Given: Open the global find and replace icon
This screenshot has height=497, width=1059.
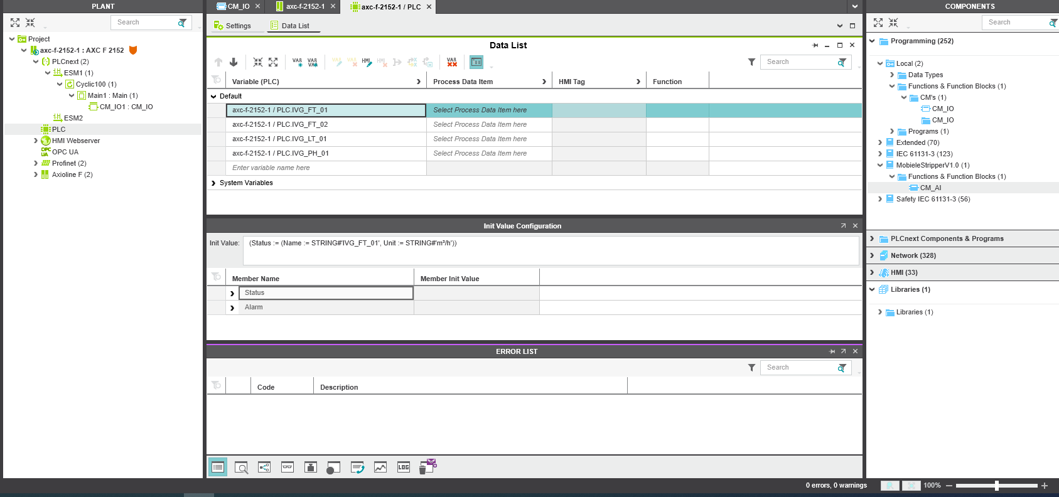Looking at the screenshot, I should coord(241,467).
